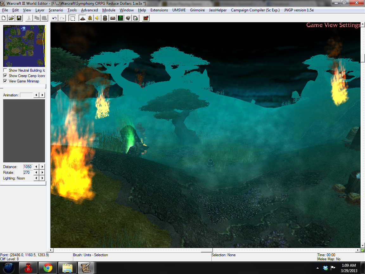Viewport: 365px width, 274px height.
Task: Decrease Distance with the left arrow
Action: [x=36, y=166]
